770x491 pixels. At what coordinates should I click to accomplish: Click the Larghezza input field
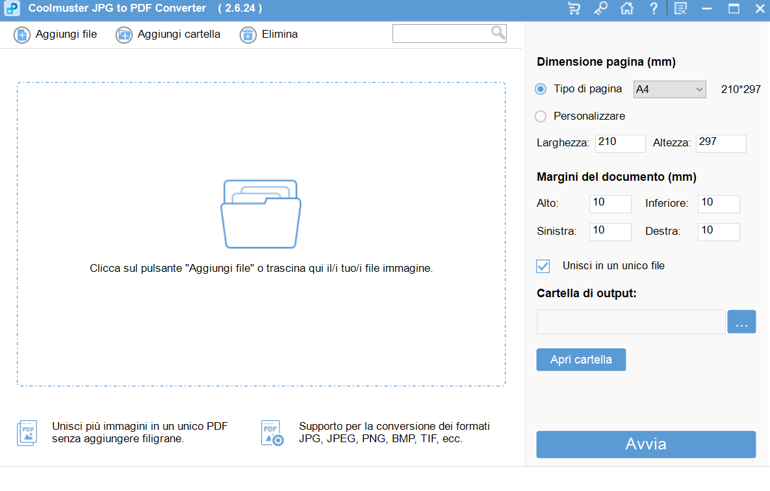click(620, 143)
